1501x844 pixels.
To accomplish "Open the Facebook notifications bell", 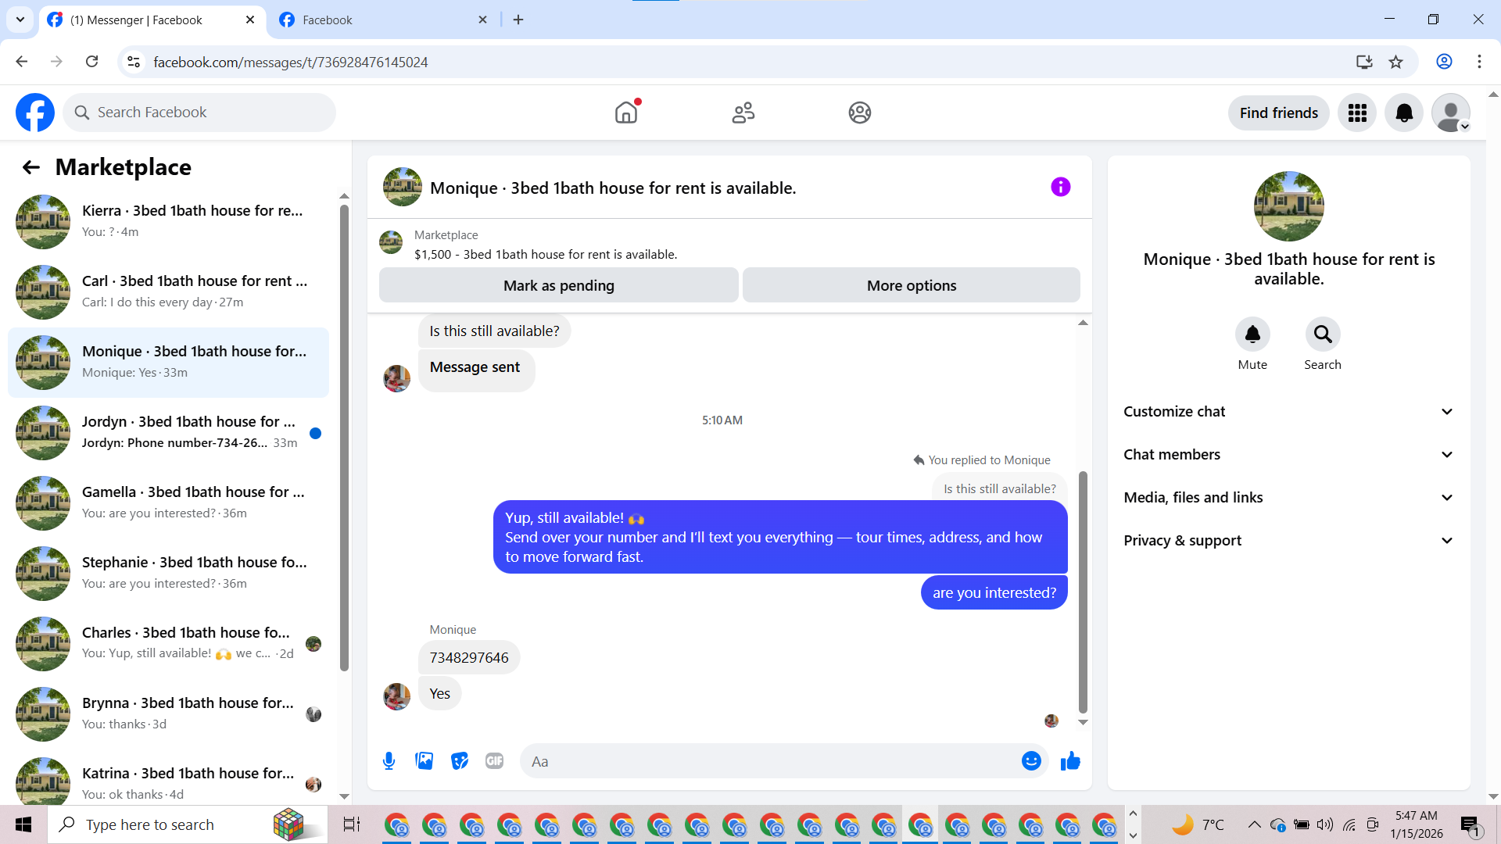I will click(x=1403, y=113).
